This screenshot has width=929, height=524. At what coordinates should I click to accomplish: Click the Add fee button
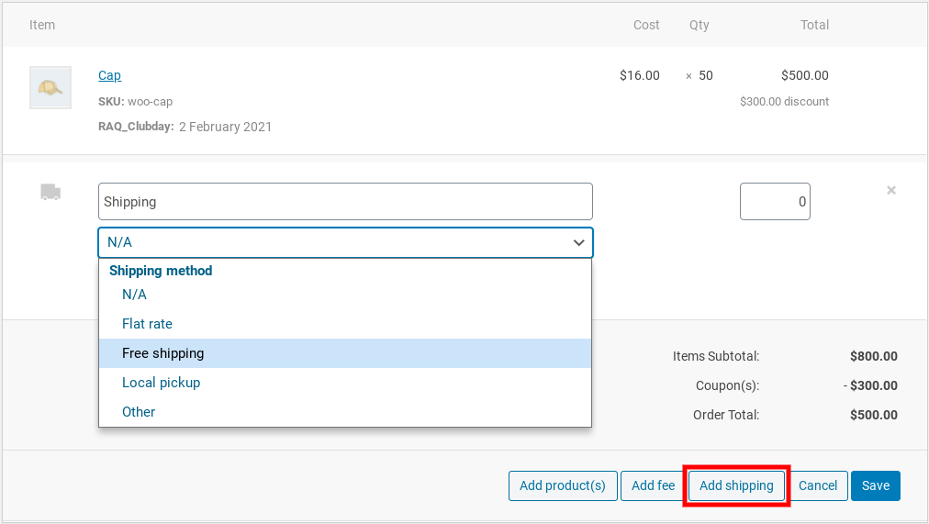pos(653,485)
